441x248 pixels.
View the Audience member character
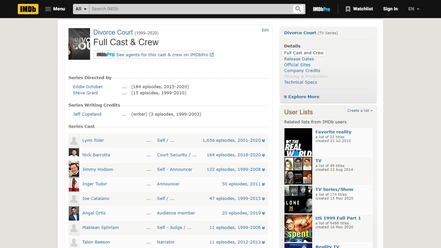click(176, 213)
